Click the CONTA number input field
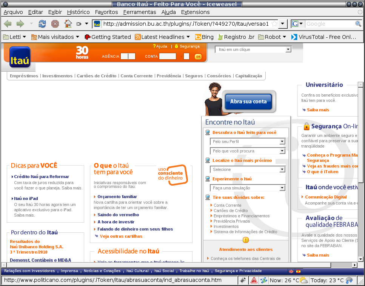365x286 pixels. (x=168, y=56)
